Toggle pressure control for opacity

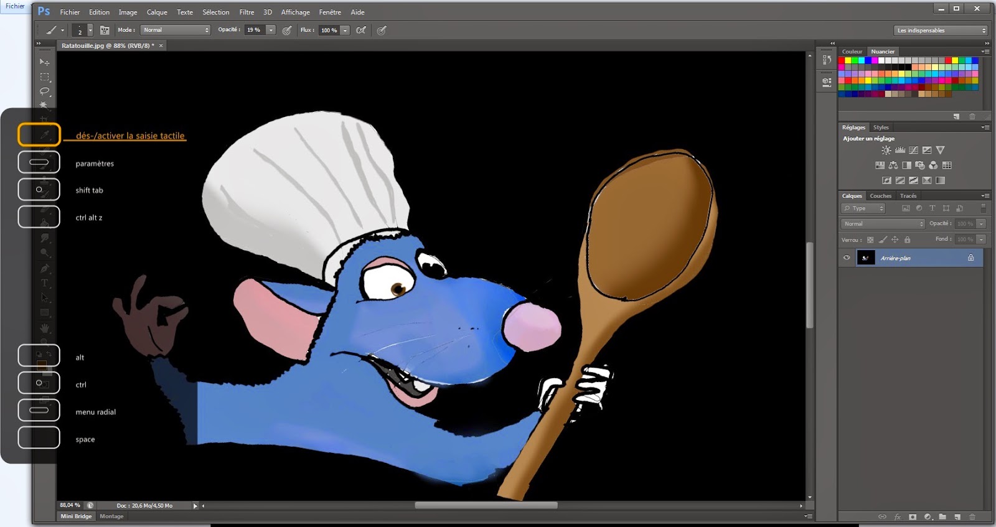287,30
